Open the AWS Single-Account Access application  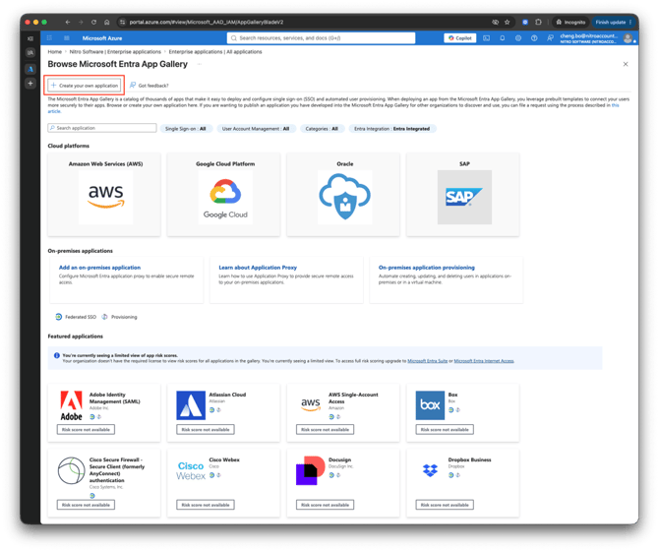pyautogui.click(x=343, y=412)
